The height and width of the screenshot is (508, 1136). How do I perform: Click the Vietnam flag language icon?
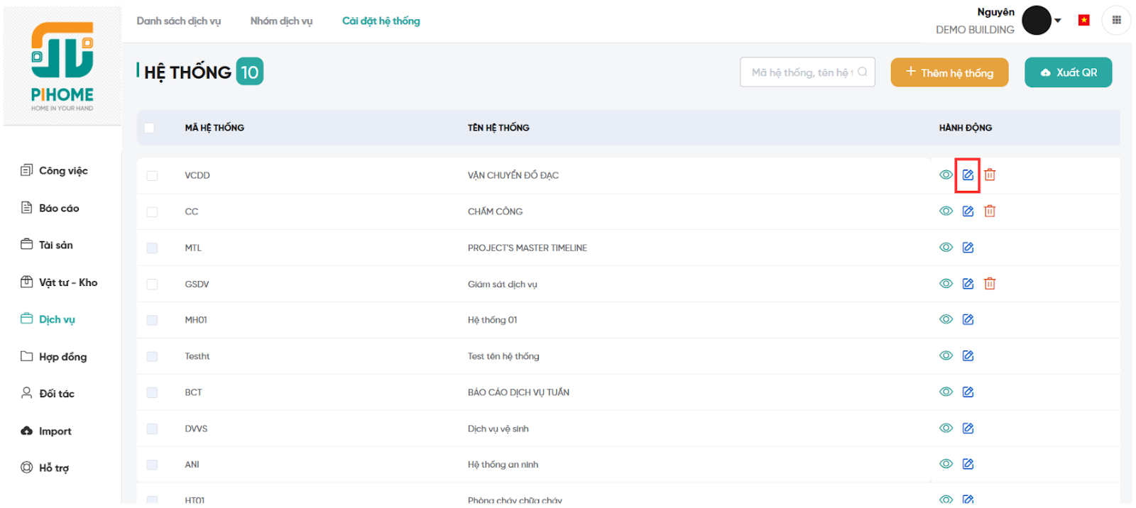(1083, 21)
